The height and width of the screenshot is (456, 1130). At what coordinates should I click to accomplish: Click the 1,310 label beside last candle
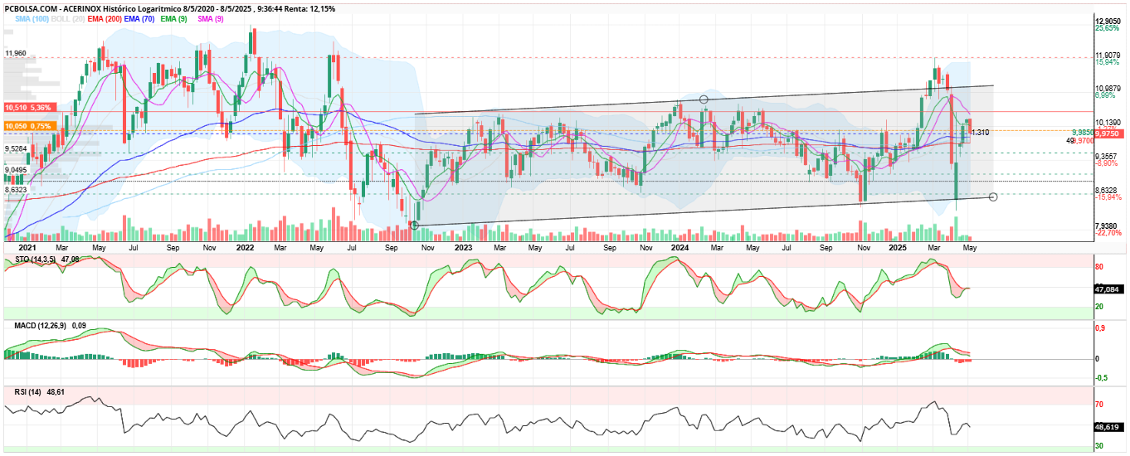tap(980, 133)
